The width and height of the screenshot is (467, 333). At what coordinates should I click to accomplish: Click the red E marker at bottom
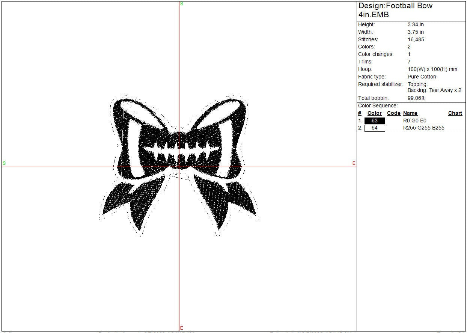(x=182, y=328)
